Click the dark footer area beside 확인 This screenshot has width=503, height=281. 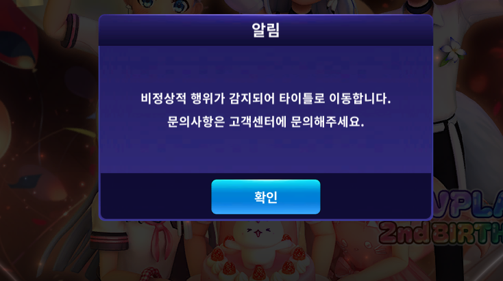(376, 196)
